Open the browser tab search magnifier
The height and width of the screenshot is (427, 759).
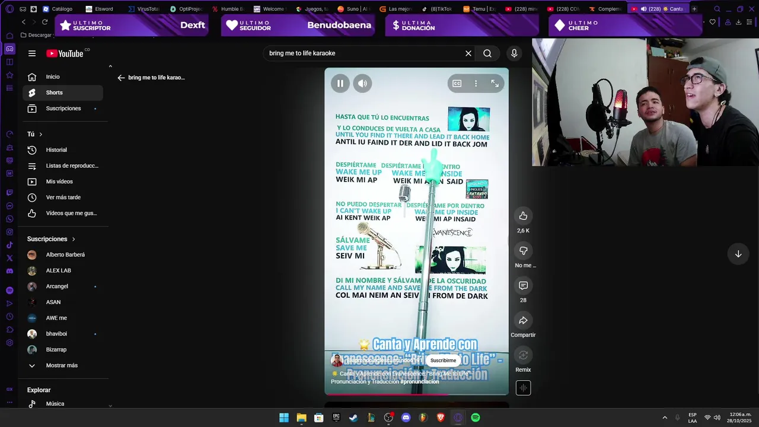coord(717,9)
